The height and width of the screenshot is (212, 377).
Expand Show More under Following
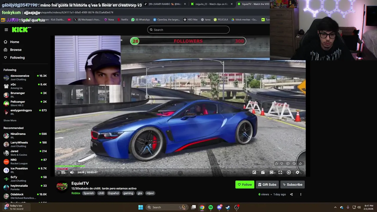(x=10, y=120)
